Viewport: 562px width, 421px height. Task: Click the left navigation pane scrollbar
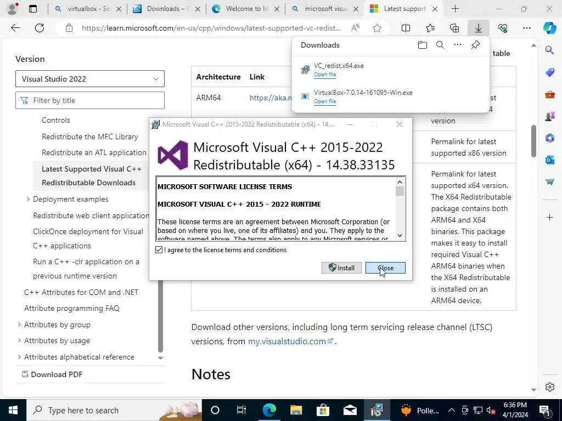click(x=161, y=316)
